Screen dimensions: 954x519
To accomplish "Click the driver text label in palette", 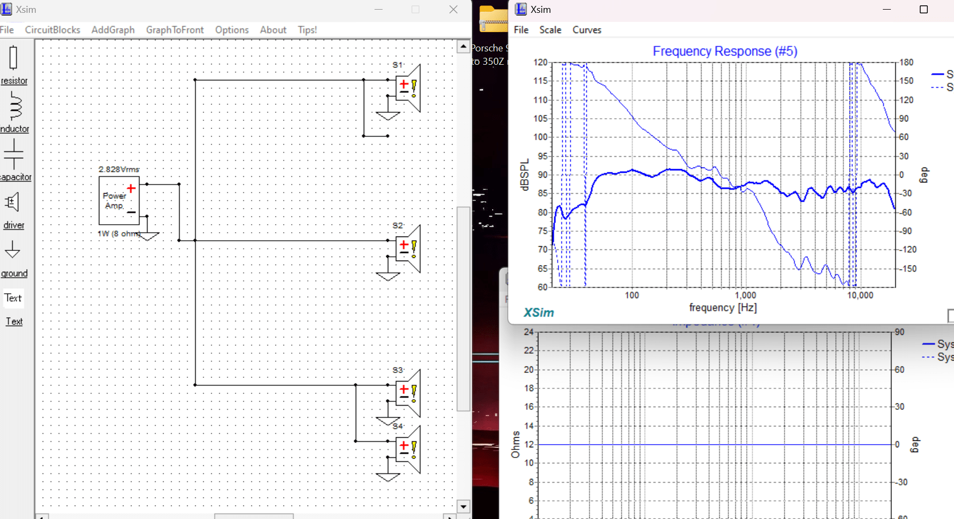I will tap(14, 225).
